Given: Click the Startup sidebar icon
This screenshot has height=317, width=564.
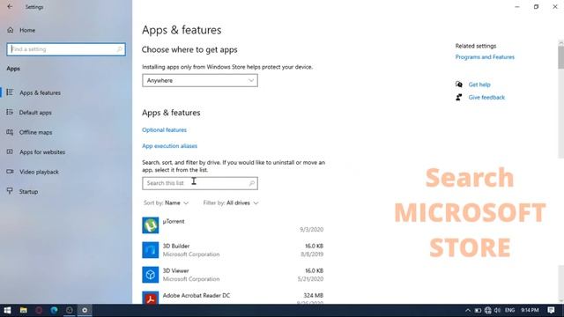Looking at the screenshot, I should (x=10, y=191).
